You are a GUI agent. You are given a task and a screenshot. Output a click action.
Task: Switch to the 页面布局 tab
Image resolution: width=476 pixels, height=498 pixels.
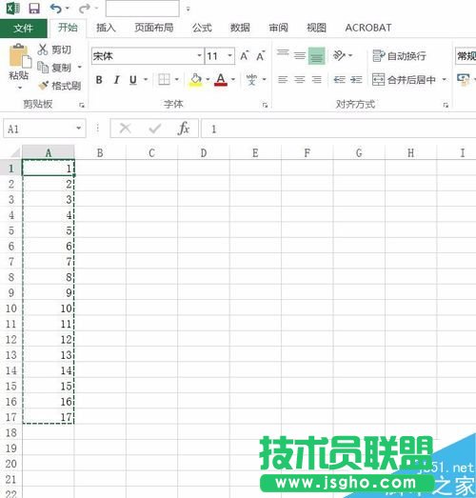(154, 28)
